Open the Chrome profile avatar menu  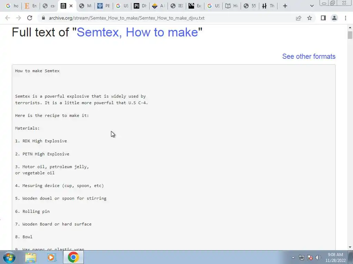click(x=334, y=18)
